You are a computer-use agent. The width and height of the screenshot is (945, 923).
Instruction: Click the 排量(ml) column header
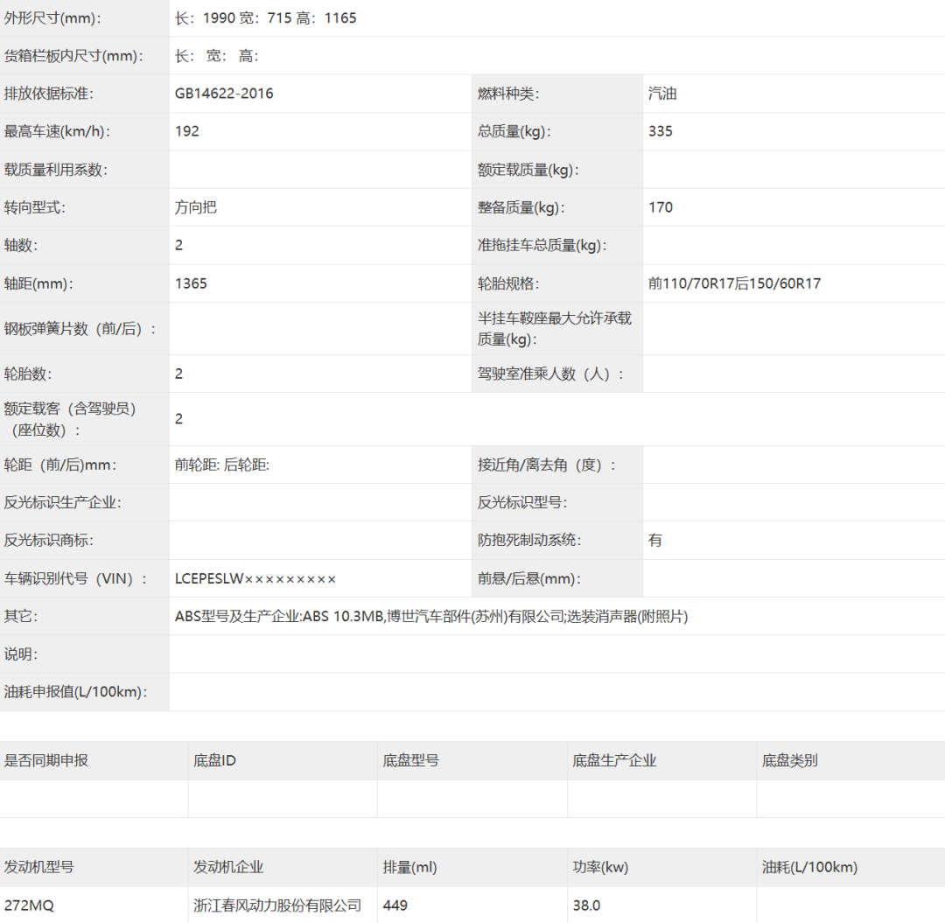(x=409, y=867)
